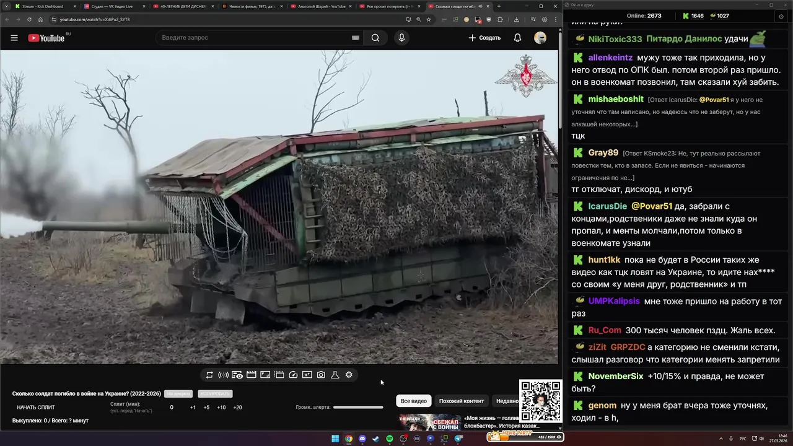Image resolution: width=793 pixels, height=446 pixels.
Task: Open the browser downloads icon
Action: [x=517, y=19]
